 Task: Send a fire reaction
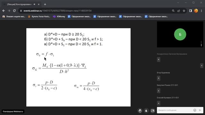[146, 111]
